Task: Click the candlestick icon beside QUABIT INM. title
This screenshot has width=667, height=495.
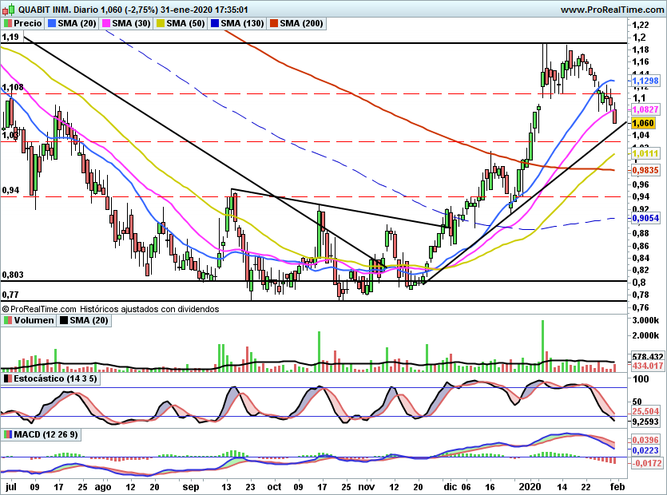Action: [8, 9]
